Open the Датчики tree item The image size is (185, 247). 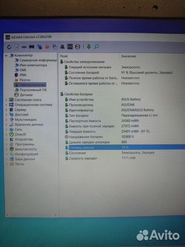[24, 95]
